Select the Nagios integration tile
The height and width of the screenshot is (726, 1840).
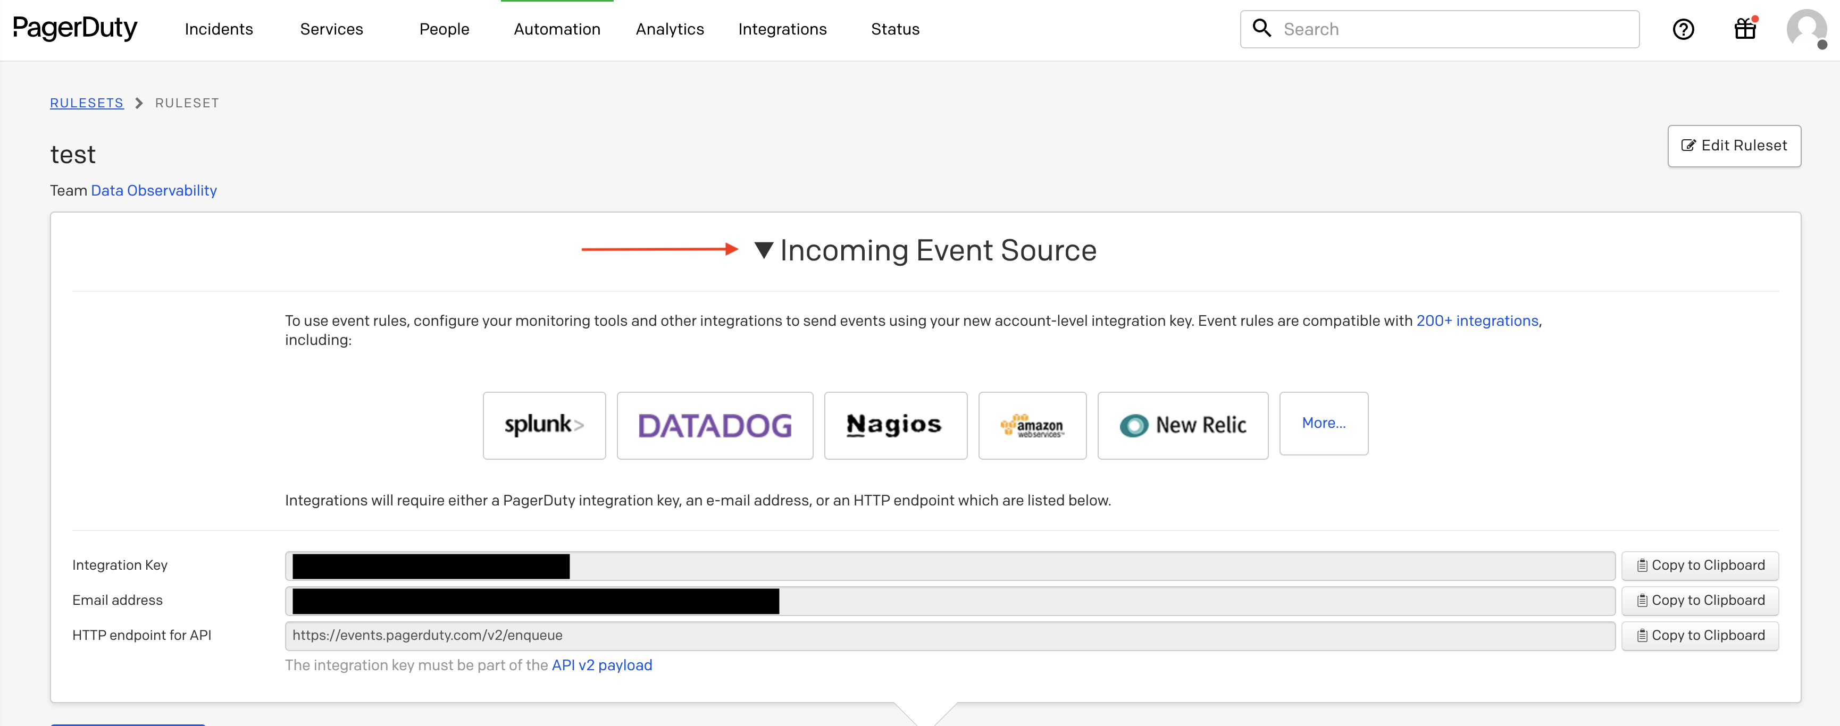895,425
